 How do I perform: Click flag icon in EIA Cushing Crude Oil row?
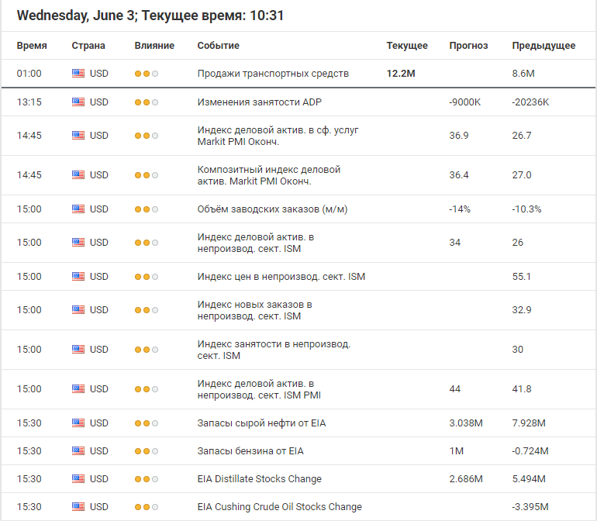click(78, 506)
